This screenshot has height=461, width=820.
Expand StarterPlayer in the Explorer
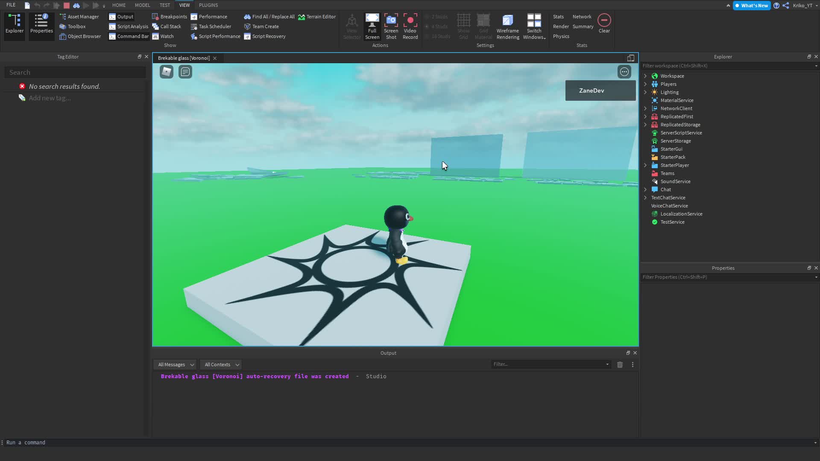[645, 165]
